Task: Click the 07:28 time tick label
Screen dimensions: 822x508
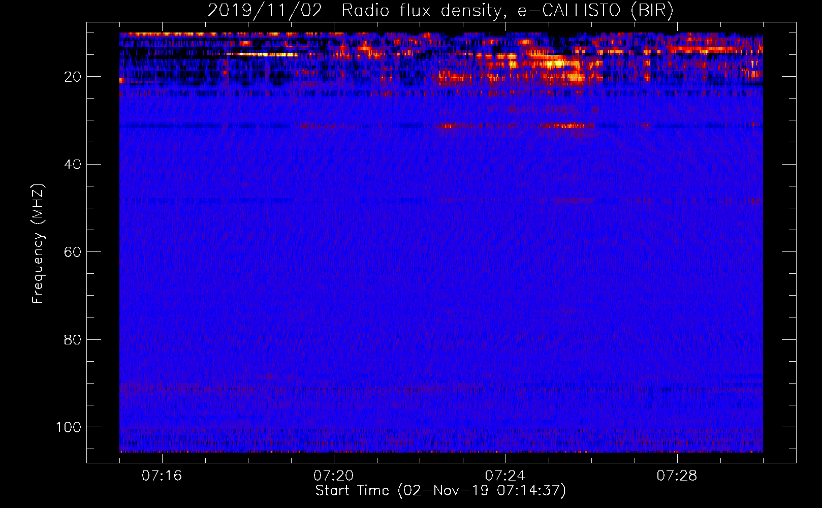Action: tap(677, 475)
